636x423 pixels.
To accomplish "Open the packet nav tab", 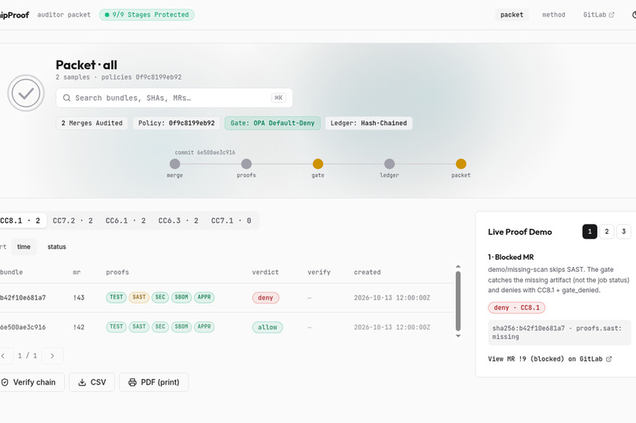I will click(x=511, y=14).
